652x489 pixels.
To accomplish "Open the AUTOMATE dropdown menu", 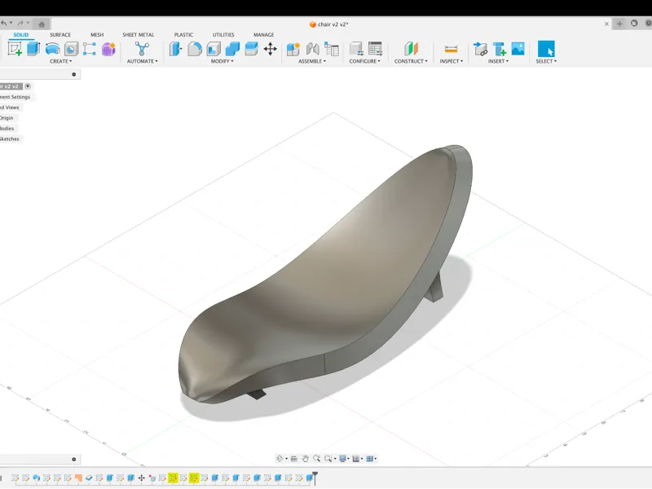I will point(142,61).
